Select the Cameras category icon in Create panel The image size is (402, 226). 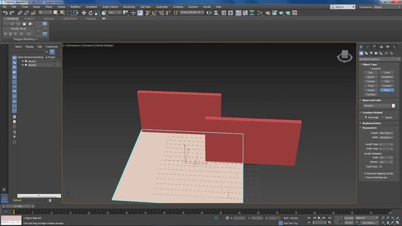point(376,53)
